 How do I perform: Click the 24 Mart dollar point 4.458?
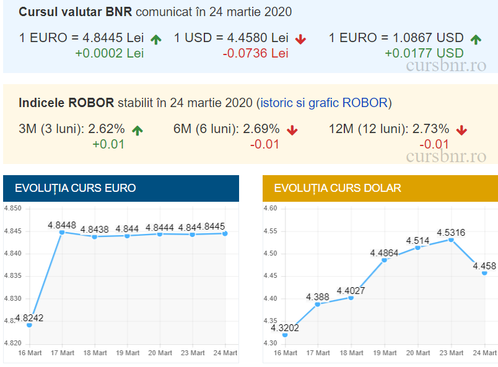[x=484, y=272]
